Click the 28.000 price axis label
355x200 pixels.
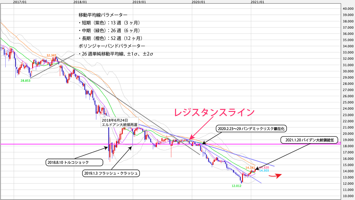[348, 84]
